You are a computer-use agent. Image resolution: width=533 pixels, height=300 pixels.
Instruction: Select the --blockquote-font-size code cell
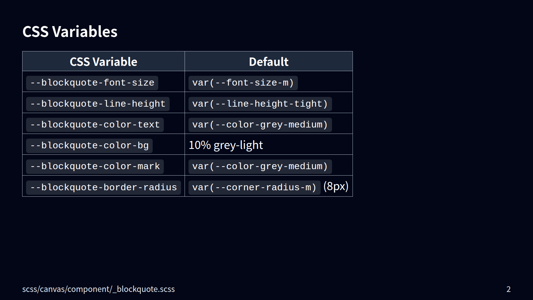(92, 83)
